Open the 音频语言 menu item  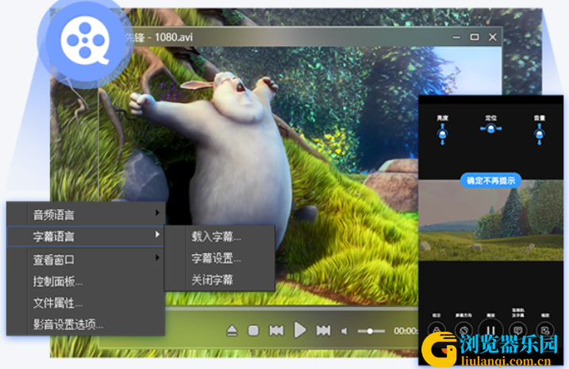coord(86,214)
